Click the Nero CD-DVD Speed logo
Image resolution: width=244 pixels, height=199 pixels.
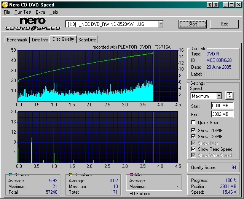[33, 24]
